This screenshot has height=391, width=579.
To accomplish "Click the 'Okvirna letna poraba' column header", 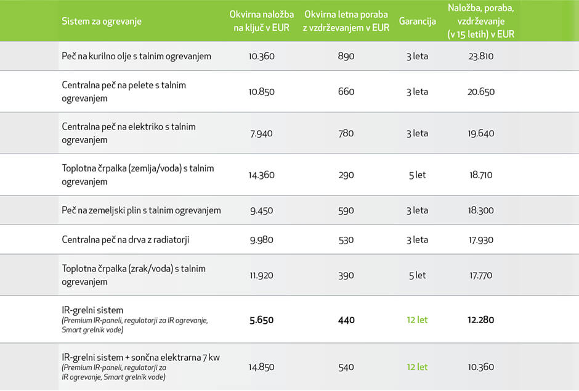I will point(346,21).
